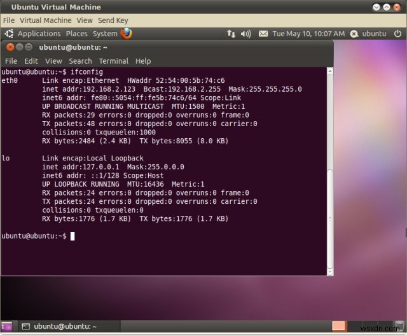Screen dimensions: 407x335
Task: Open the terminal Edit menu
Action: pyautogui.click(x=31, y=61)
